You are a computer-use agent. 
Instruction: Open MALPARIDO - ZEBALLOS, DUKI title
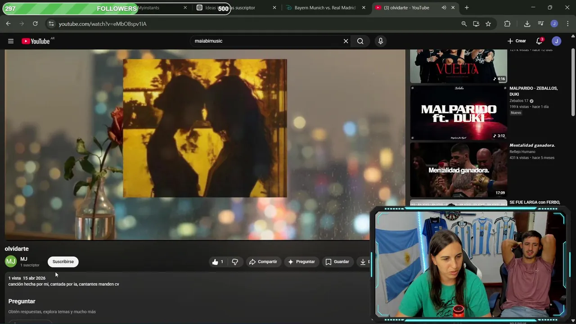click(533, 91)
